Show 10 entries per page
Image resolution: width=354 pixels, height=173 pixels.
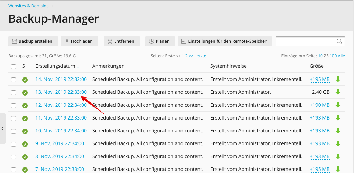pos(320,56)
